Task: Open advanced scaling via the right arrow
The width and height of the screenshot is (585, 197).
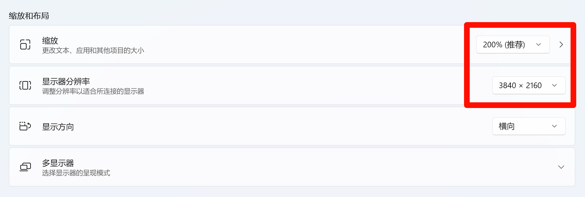Action: [561, 45]
